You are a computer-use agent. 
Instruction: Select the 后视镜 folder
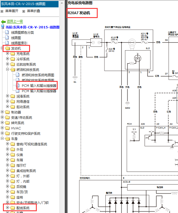[21, 187]
